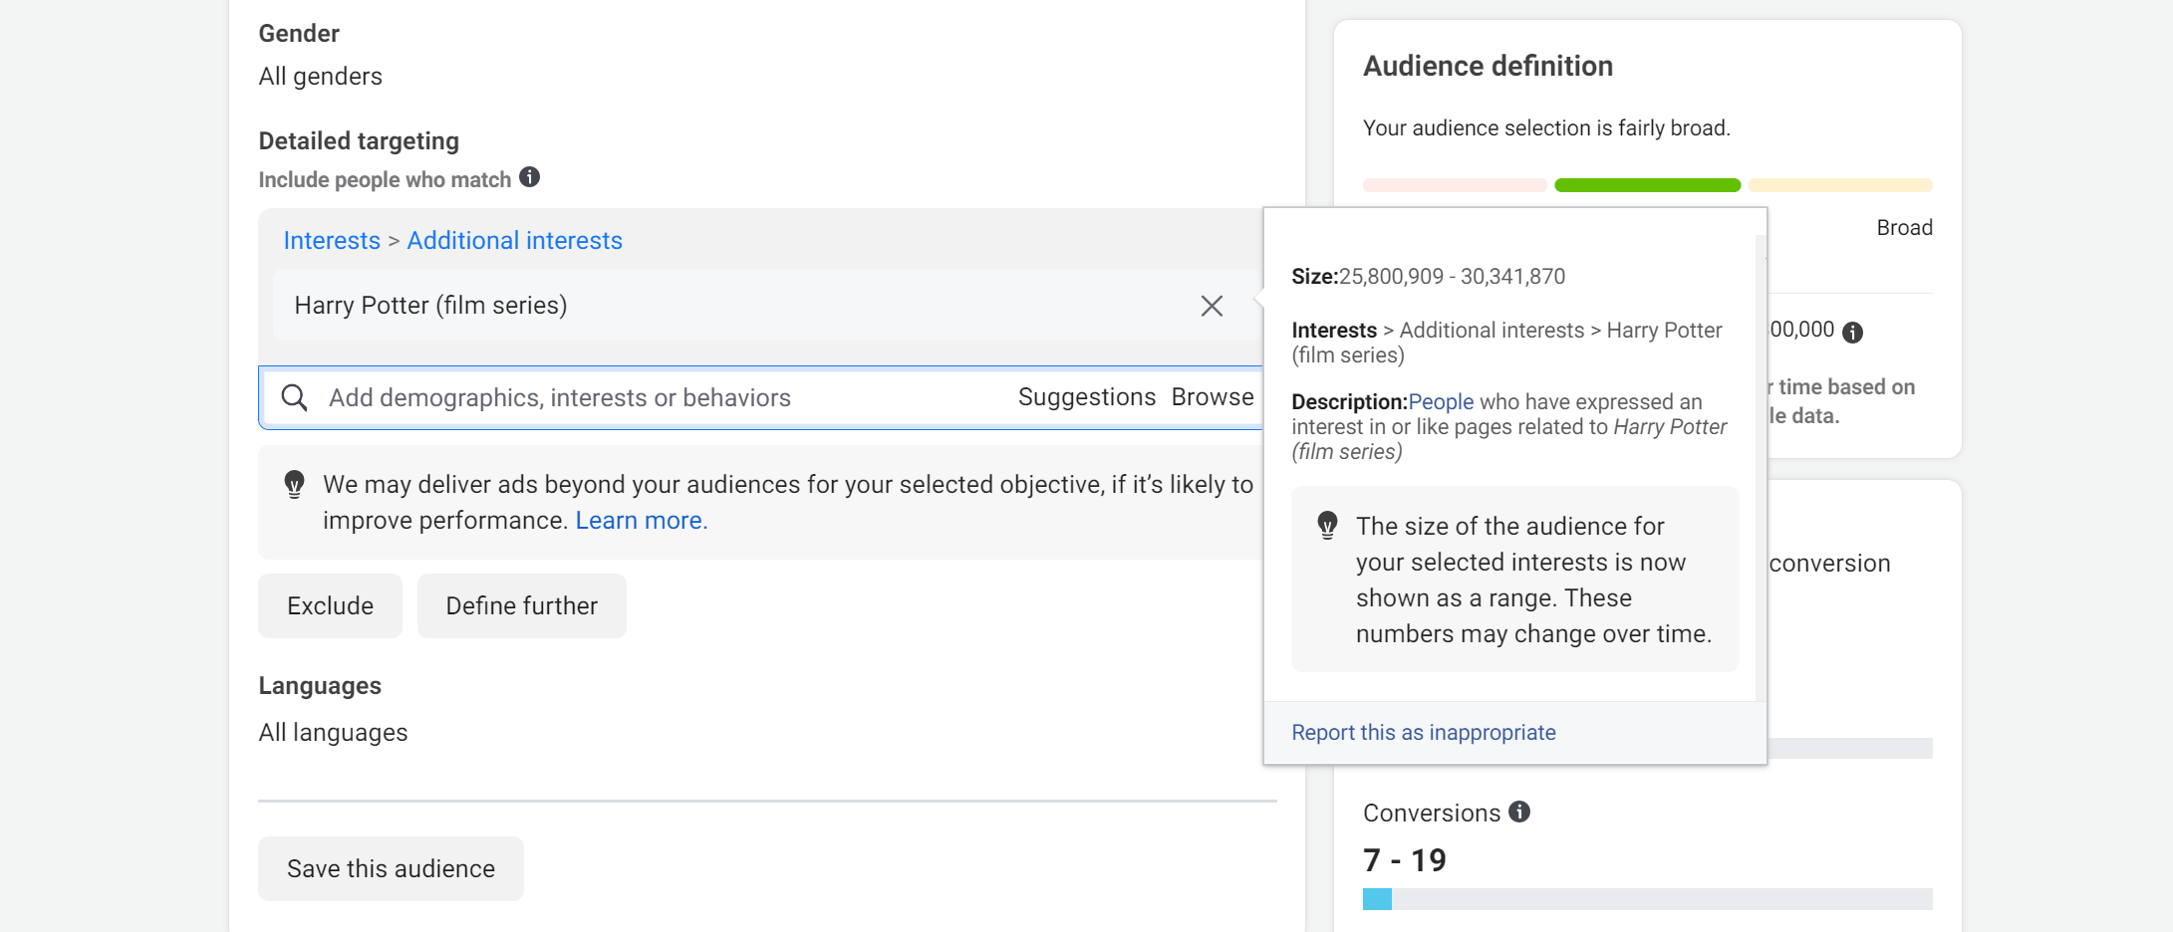2173x932 pixels.
Task: Click info icon next to audience size number
Action: [1852, 333]
